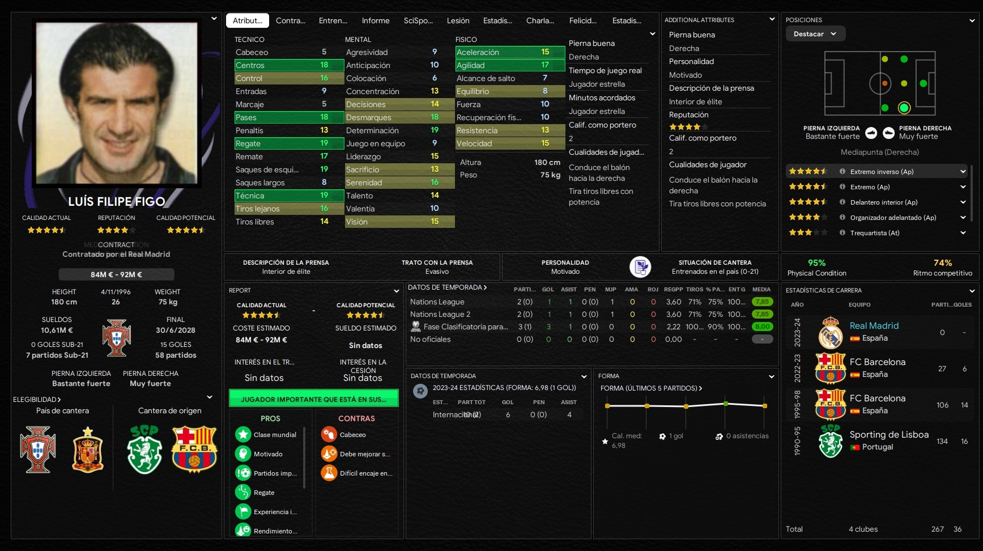Click the FC Barcelona crest under Cantera de origen
The image size is (983, 551).
(x=194, y=450)
